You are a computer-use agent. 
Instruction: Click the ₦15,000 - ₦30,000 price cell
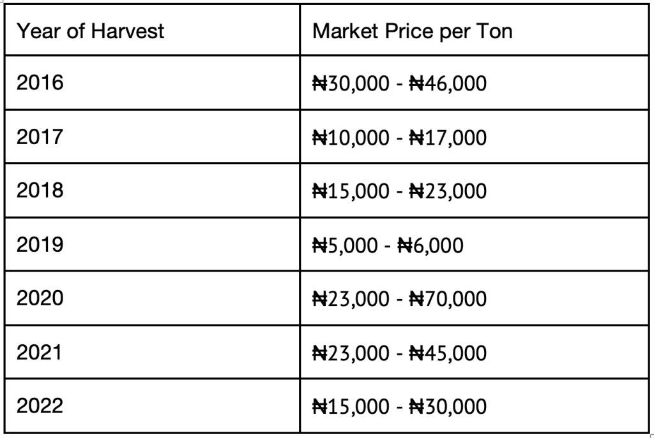(475, 406)
